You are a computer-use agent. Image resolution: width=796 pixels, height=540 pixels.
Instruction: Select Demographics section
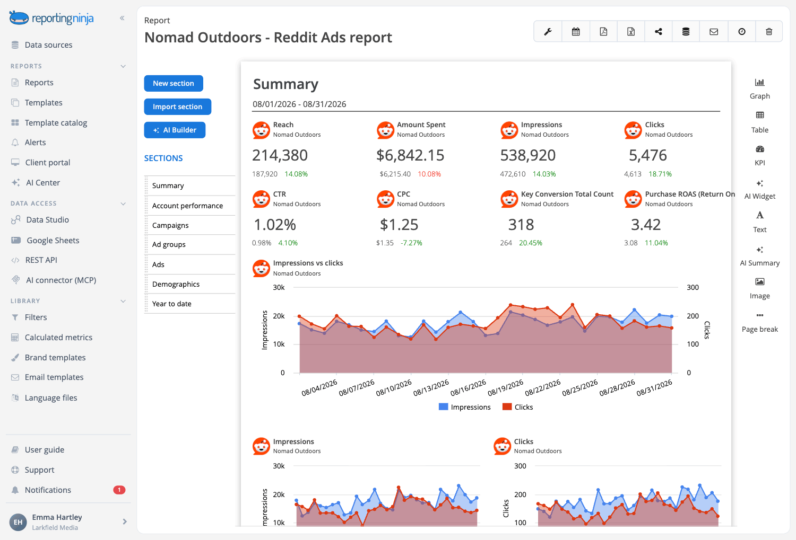click(x=190, y=284)
